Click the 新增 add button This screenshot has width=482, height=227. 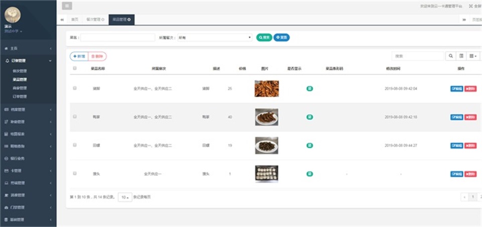pyautogui.click(x=79, y=57)
